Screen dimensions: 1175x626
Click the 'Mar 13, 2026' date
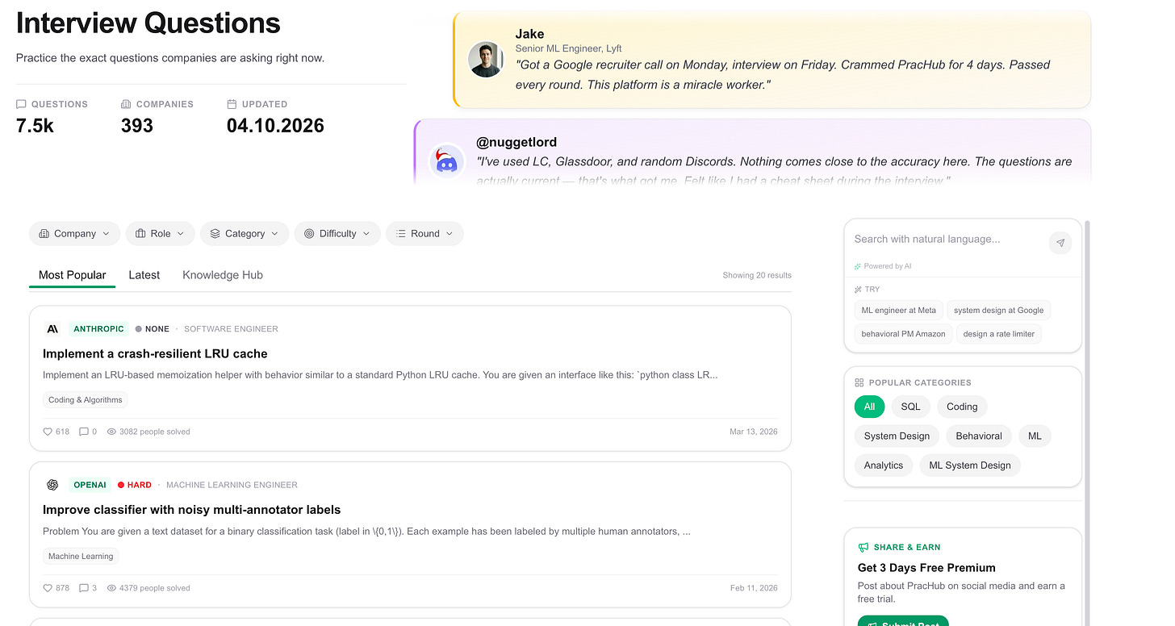coord(754,432)
